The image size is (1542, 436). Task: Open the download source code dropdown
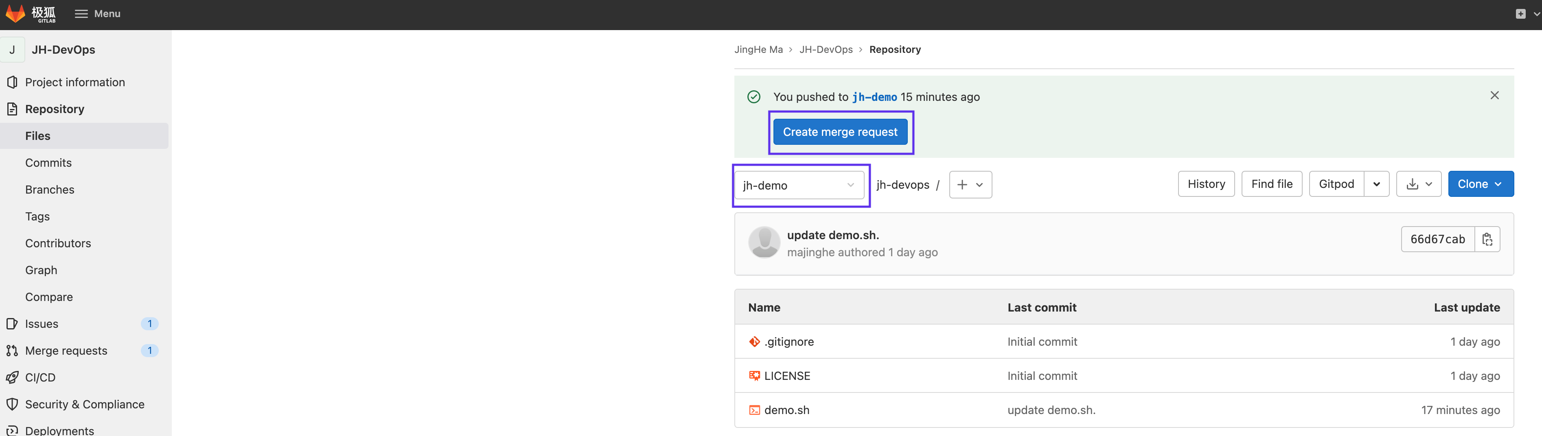pos(1418,184)
